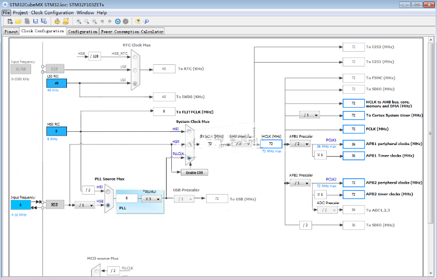Click the HSE Input frequency field
The image size is (437, 279).
21,205
